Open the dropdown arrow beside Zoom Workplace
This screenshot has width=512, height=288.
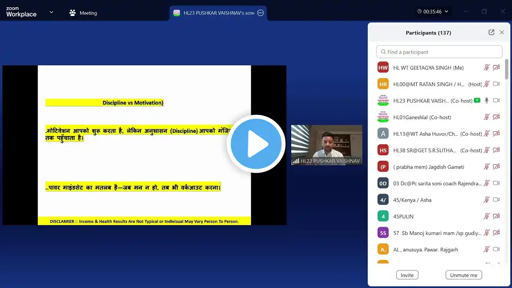pyautogui.click(x=51, y=12)
